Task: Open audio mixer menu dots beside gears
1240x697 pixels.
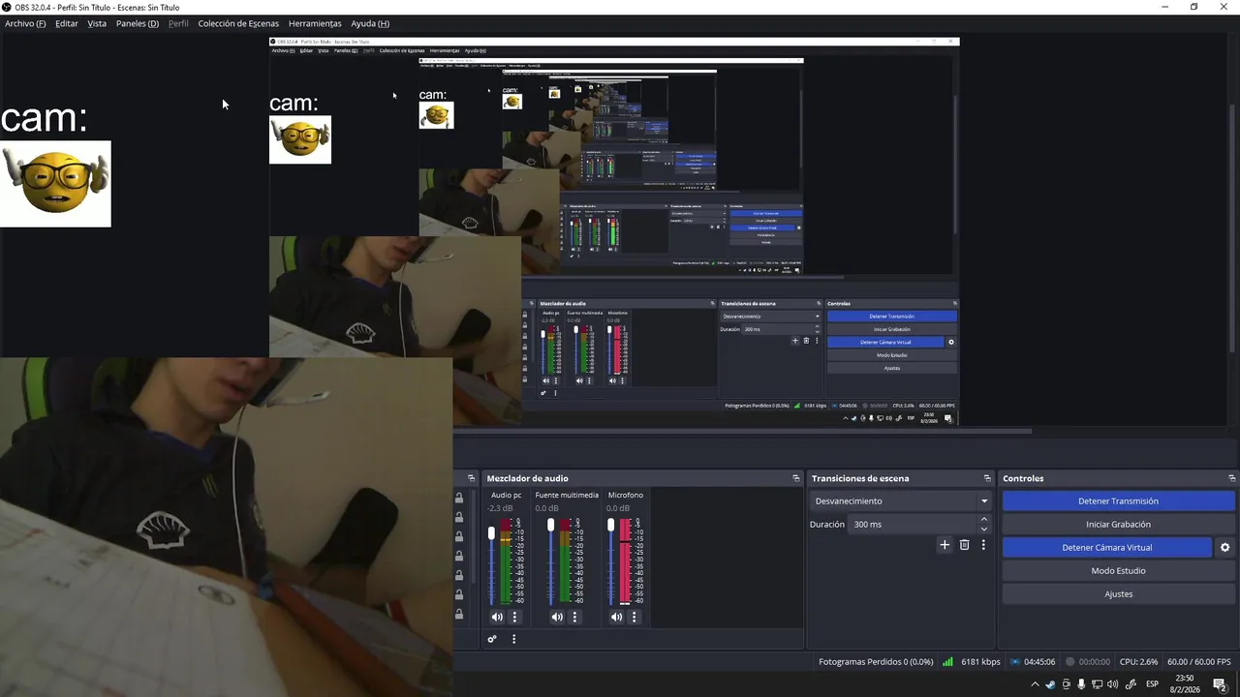Action: (x=513, y=639)
